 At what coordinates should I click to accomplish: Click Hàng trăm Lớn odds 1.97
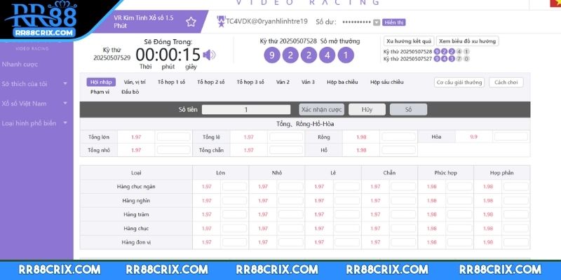207,215
